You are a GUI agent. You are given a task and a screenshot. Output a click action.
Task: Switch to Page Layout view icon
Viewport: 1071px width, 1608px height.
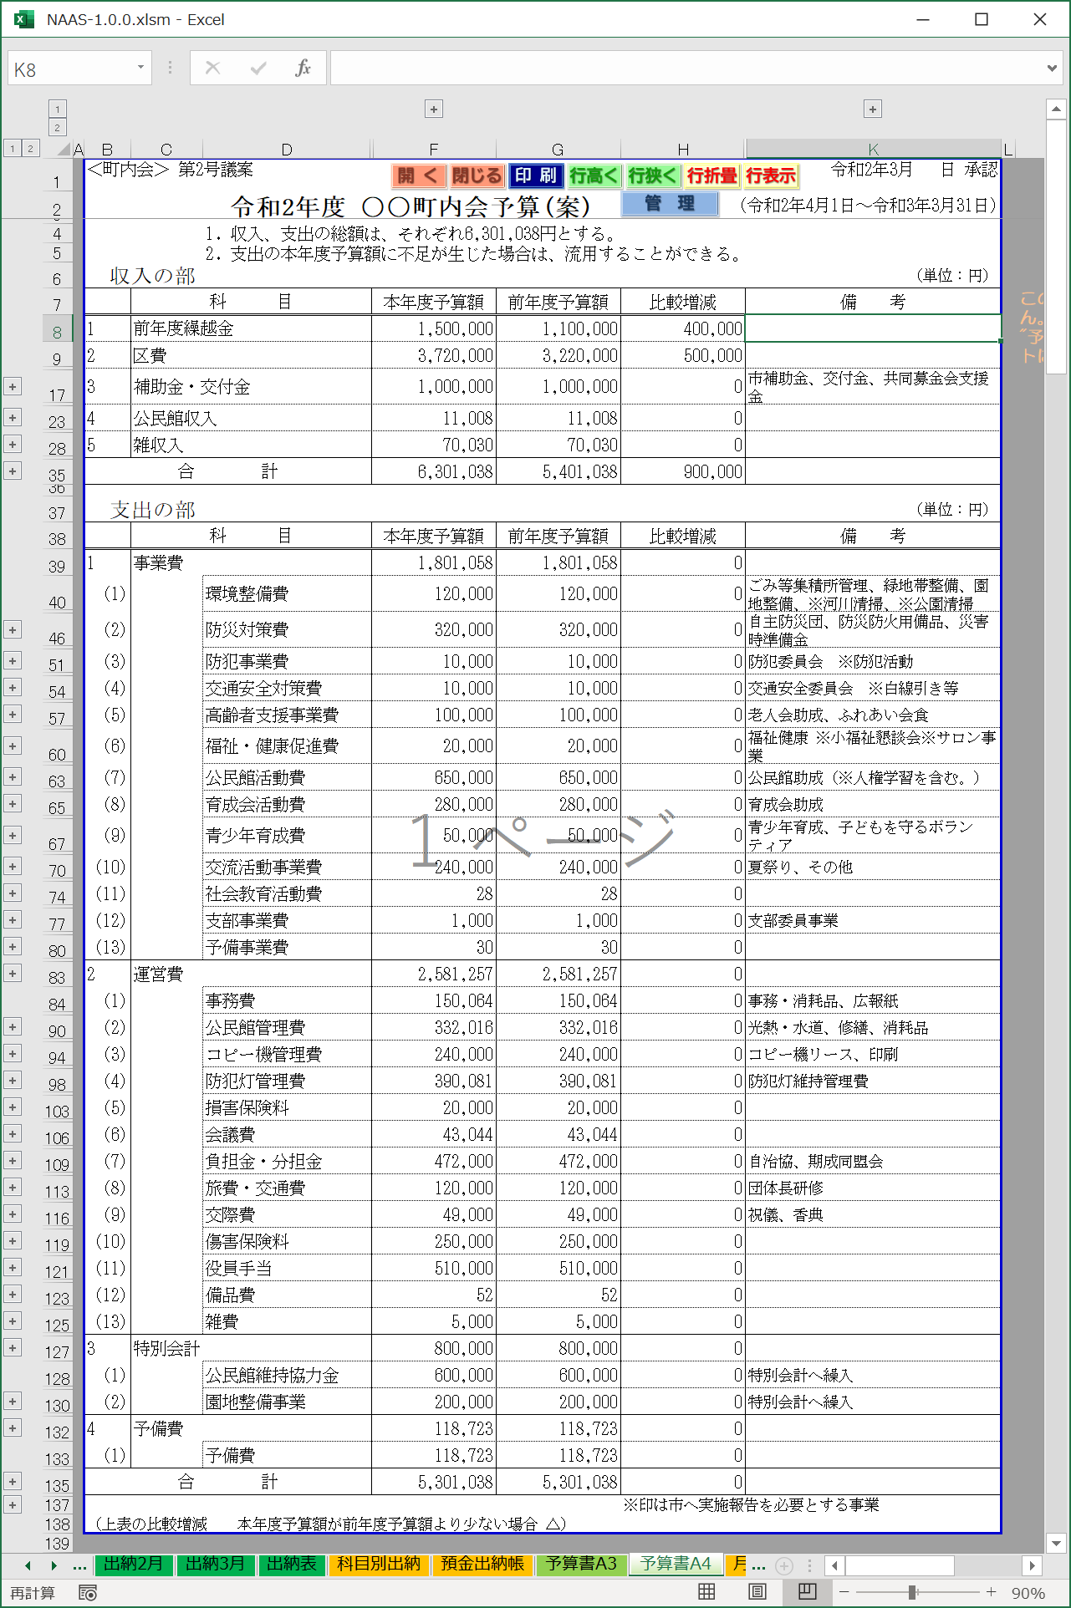pyautogui.click(x=757, y=1592)
